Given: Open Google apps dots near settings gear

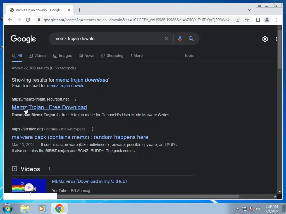Looking at the screenshot, I should tap(276, 39).
